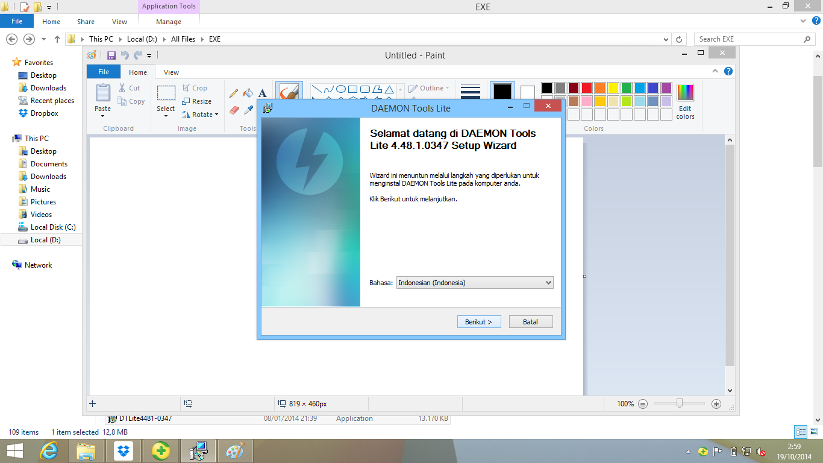This screenshot has width=823, height=463.
Task: Select Color 2 white swatch box
Action: [x=528, y=94]
